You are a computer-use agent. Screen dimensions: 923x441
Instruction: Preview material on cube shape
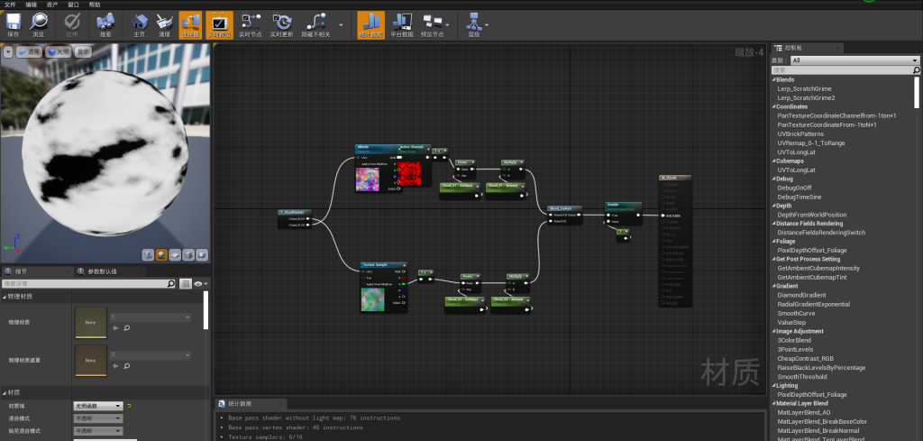[x=189, y=255]
